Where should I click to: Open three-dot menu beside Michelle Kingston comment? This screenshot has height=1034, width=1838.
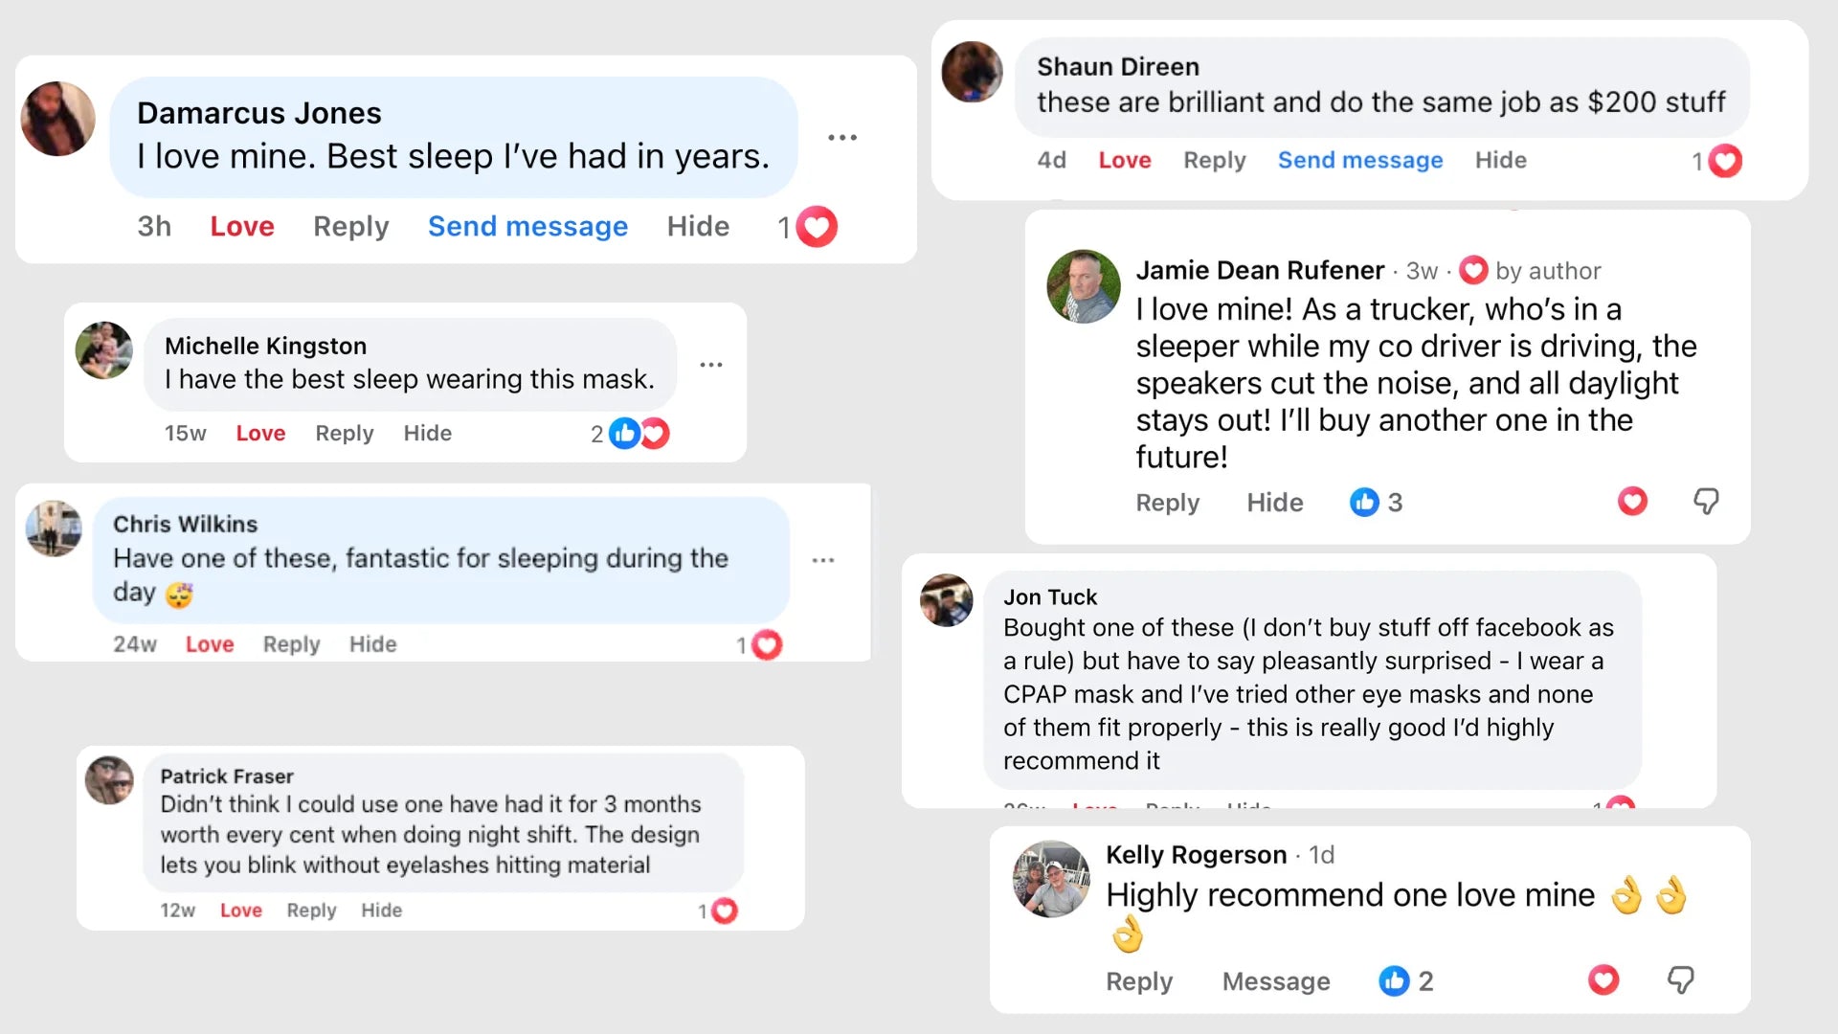711,365
